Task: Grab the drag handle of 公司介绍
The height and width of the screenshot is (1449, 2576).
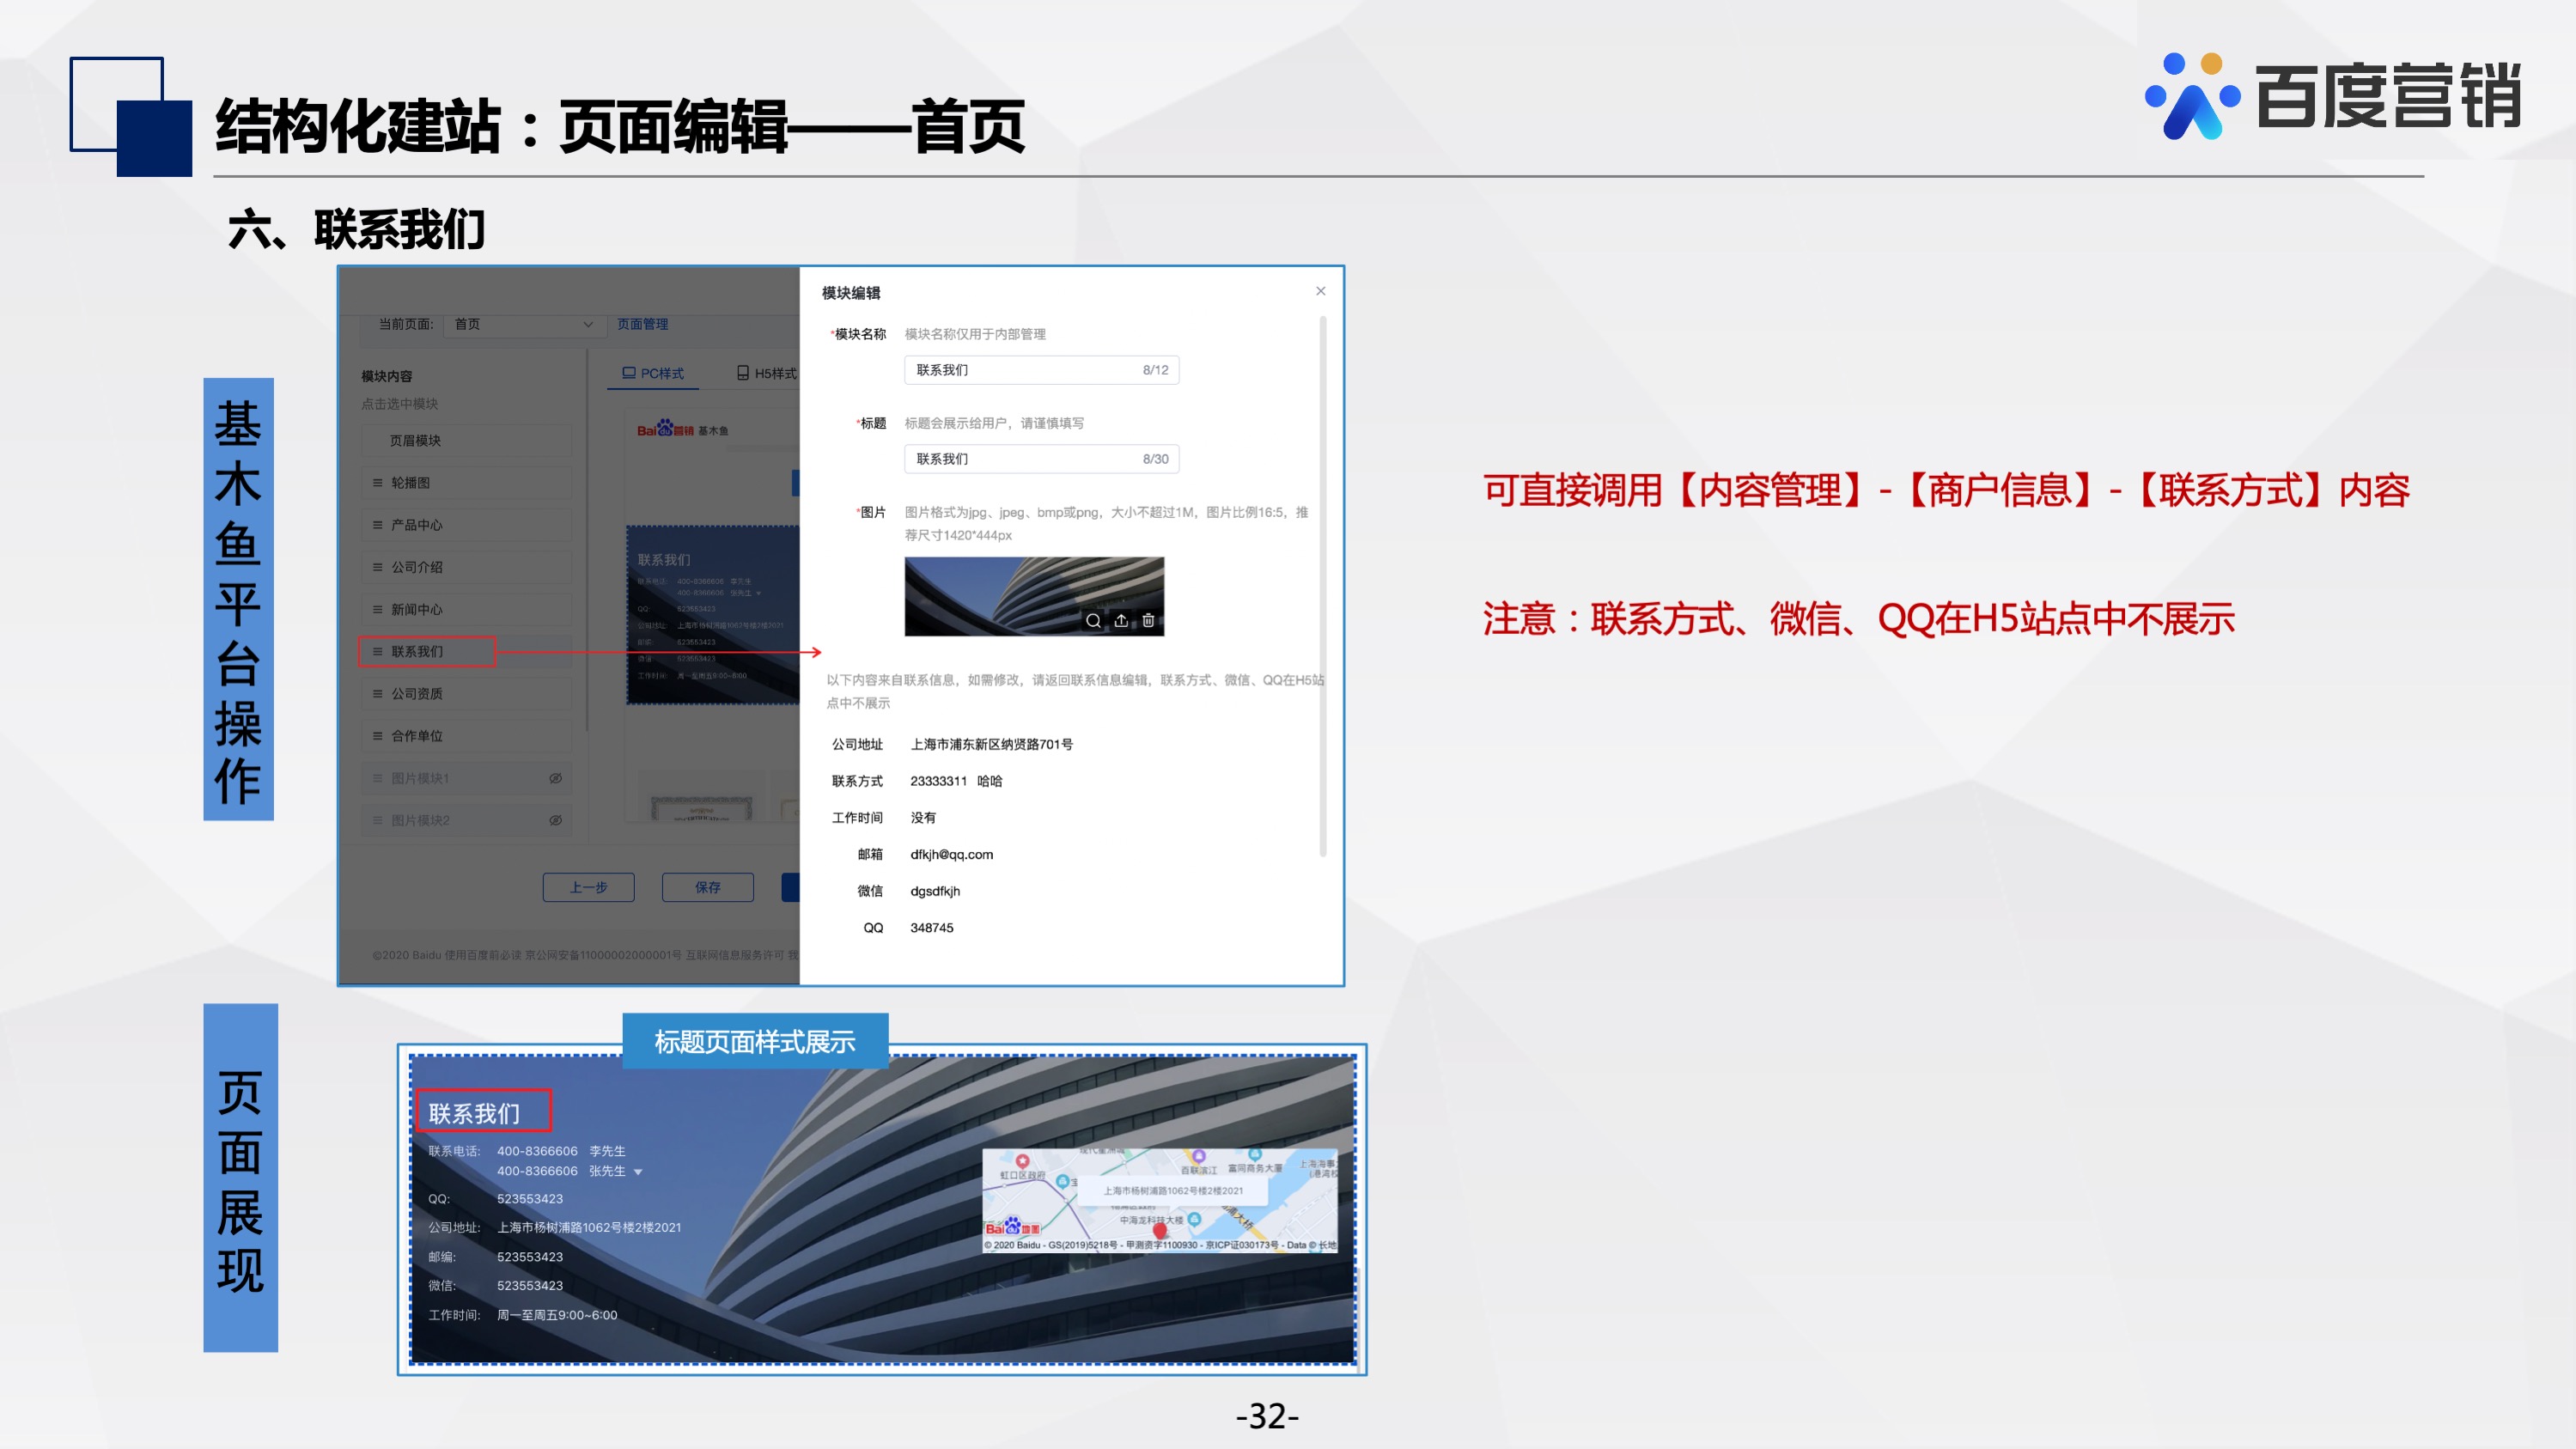Action: 377,567
